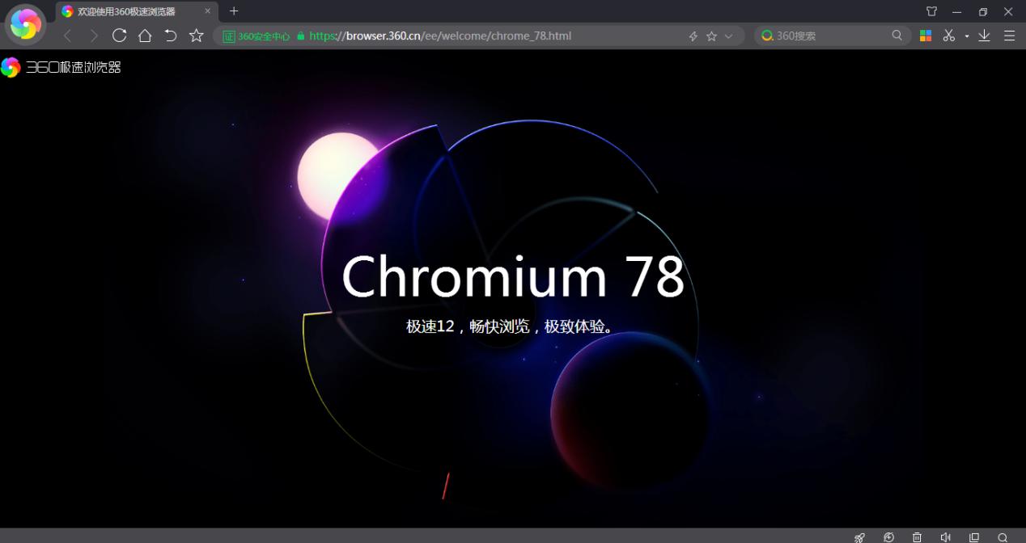Take a screenshot with the scissors tool

[948, 36]
